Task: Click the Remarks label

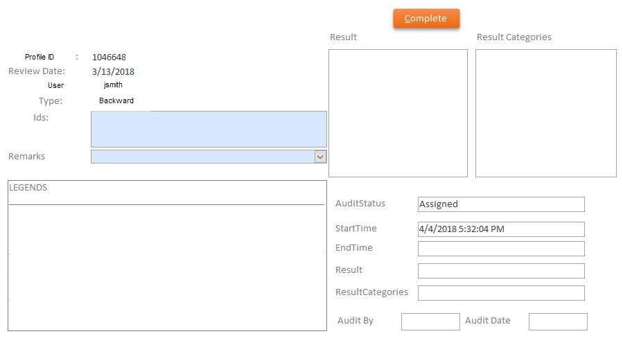Action: [26, 157]
